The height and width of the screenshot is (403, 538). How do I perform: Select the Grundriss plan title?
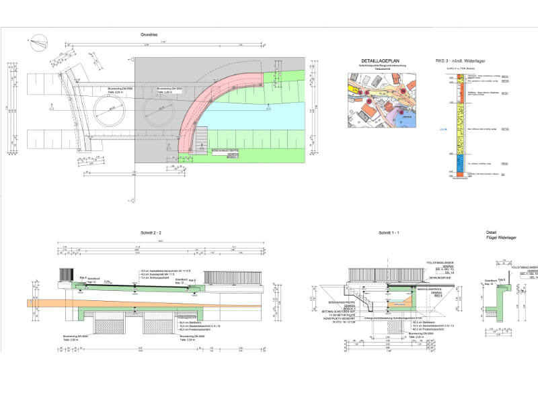coord(149,33)
